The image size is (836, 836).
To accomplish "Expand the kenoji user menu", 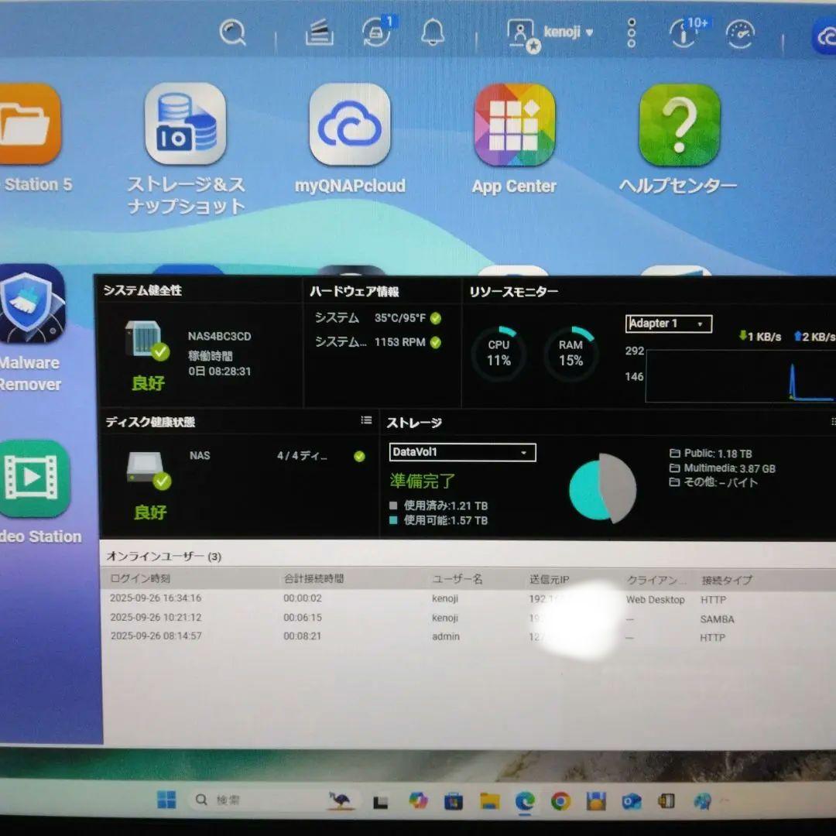I will pos(567,33).
